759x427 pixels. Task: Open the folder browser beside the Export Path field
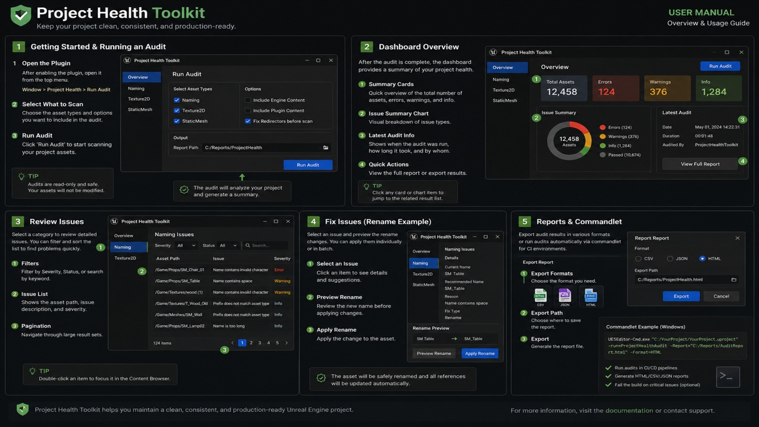coord(734,279)
